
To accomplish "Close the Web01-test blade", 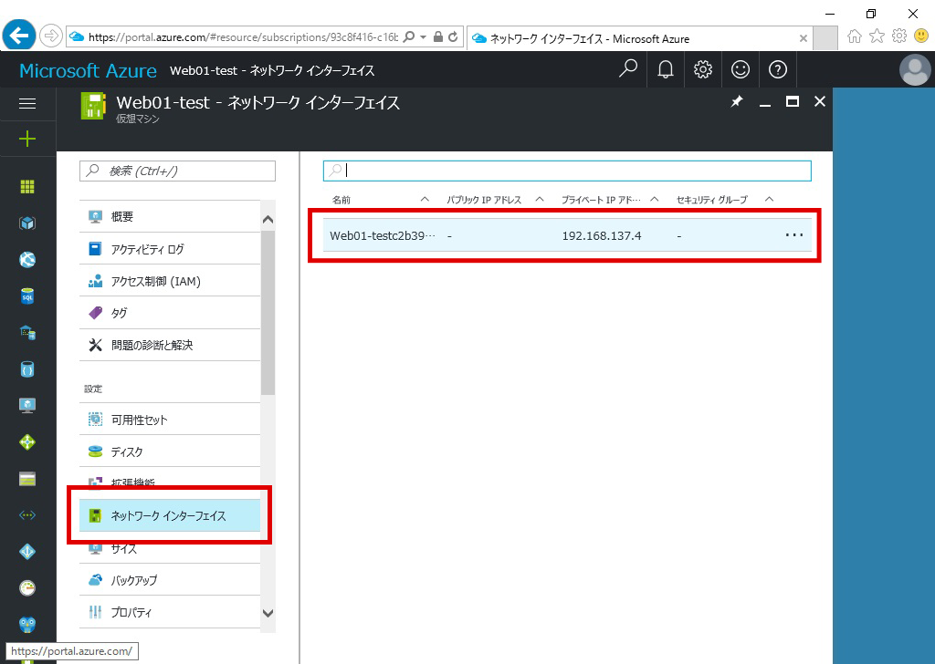I will tap(820, 102).
